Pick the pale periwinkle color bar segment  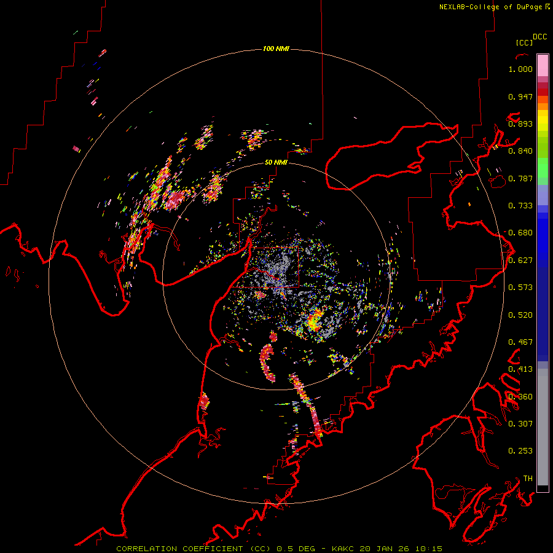543,195
